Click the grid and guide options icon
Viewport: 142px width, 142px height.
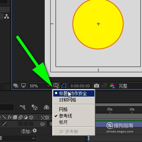[x=56, y=86]
